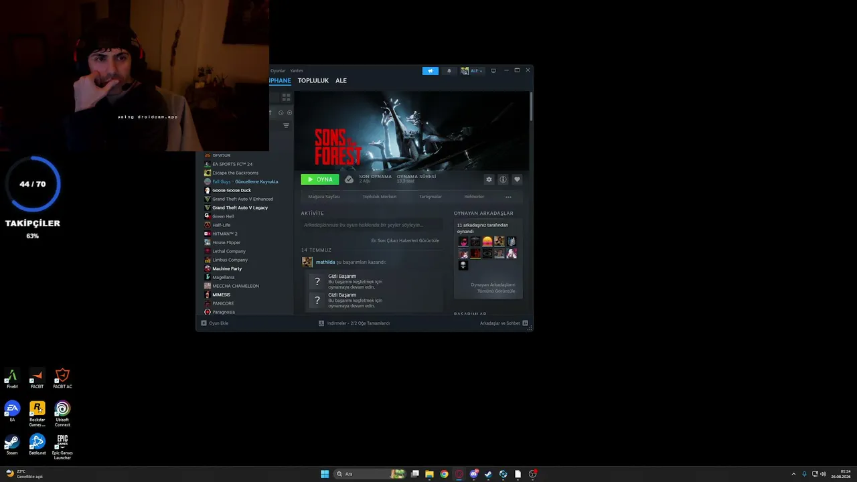
Task: Open FiveM desktop shortcut
Action: click(12, 379)
